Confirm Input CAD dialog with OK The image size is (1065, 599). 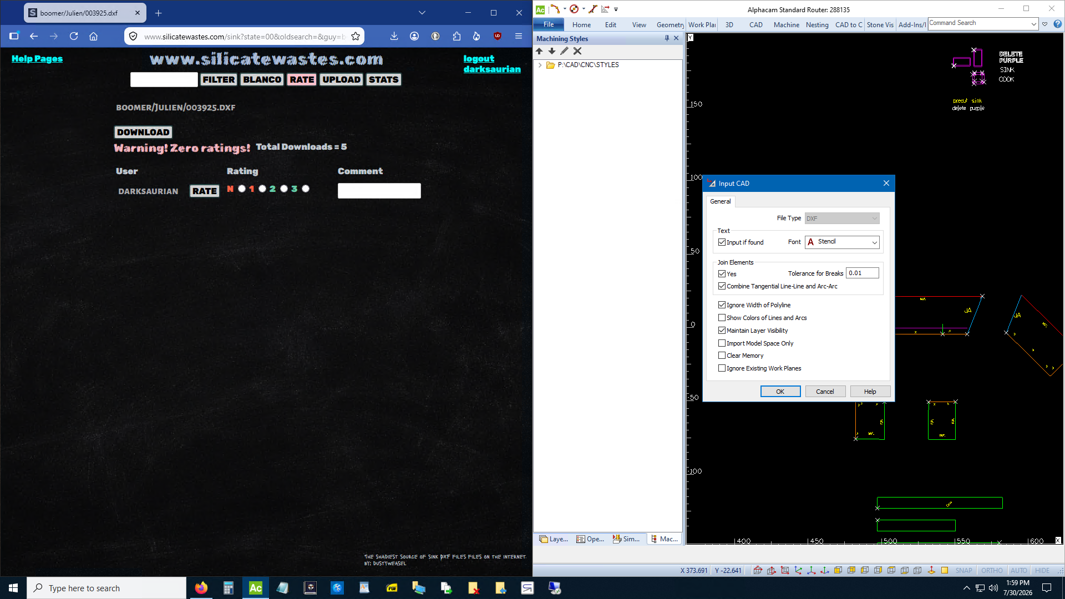coord(780,392)
